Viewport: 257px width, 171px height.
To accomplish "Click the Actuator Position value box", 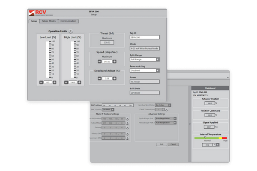I will point(209,103).
